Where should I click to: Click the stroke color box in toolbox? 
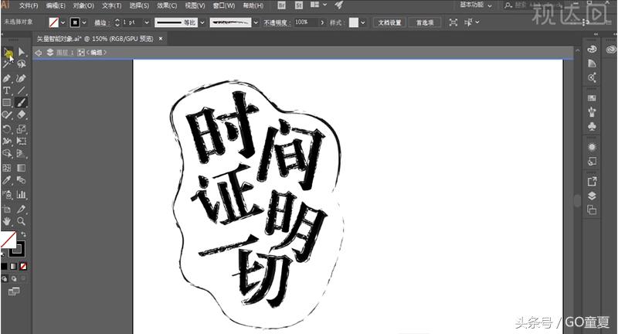[x=17, y=249]
